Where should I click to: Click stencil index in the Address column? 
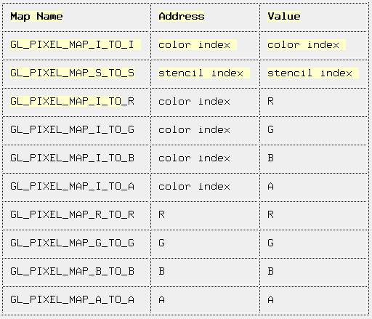(x=201, y=73)
